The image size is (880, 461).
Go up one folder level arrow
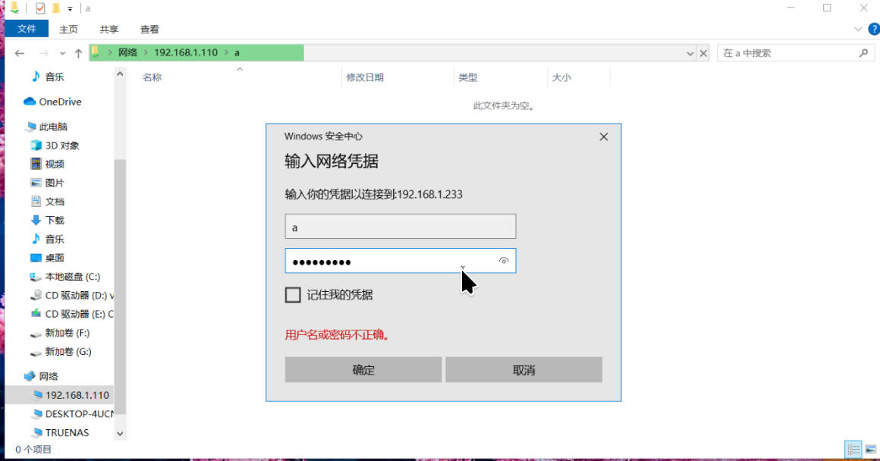[x=78, y=53]
